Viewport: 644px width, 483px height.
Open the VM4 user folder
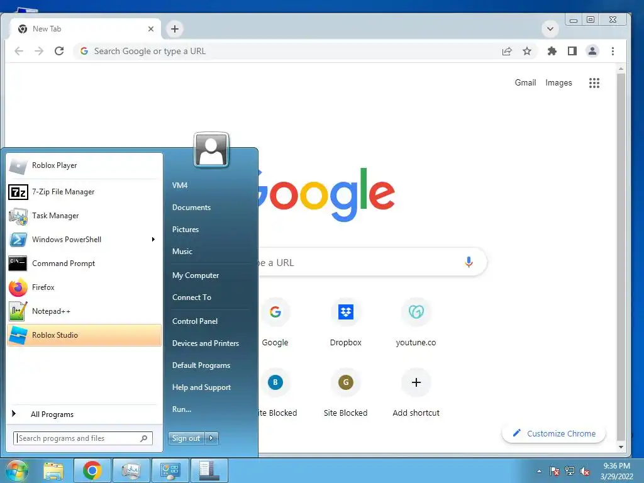(180, 186)
